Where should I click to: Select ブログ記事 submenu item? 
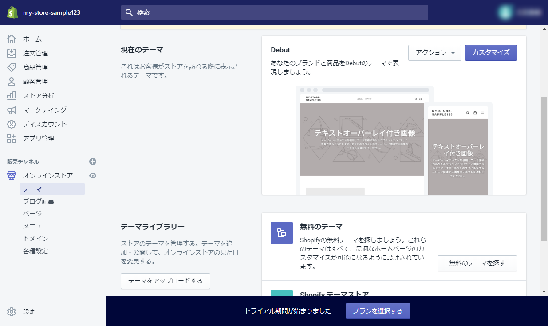click(39, 201)
